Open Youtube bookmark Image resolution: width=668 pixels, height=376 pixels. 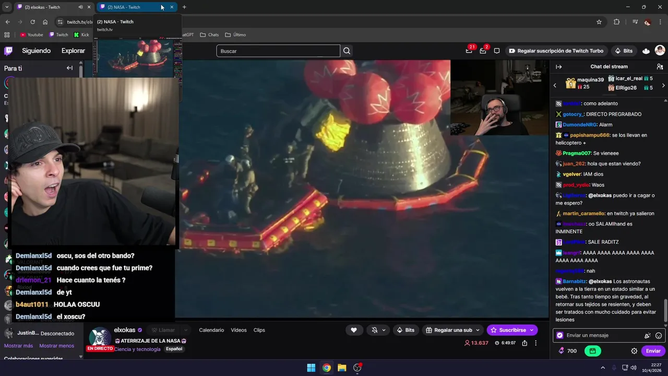pos(31,35)
